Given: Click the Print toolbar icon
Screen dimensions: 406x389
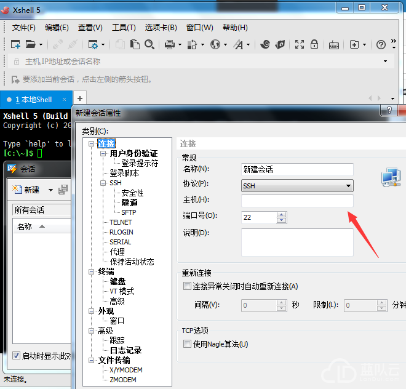Looking at the screenshot, I should pos(168,44).
